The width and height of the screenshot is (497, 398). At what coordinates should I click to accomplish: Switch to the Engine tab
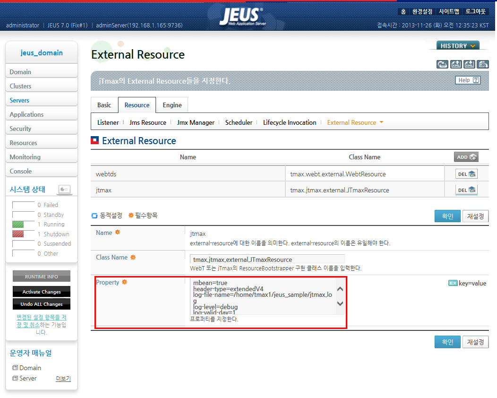click(x=172, y=105)
